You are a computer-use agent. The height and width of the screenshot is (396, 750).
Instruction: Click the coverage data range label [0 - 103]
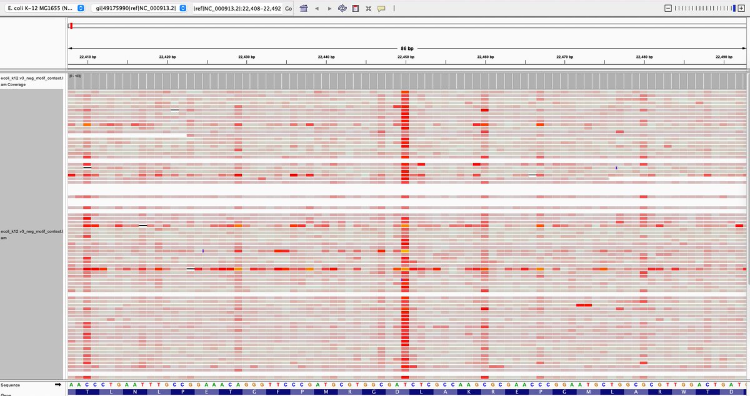[76, 75]
